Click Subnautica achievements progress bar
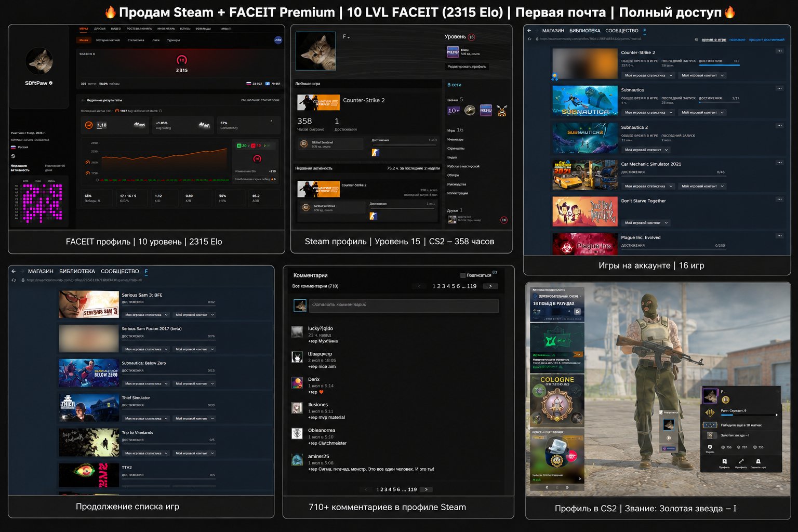Viewport: 798px width, 532px height. pos(719,102)
